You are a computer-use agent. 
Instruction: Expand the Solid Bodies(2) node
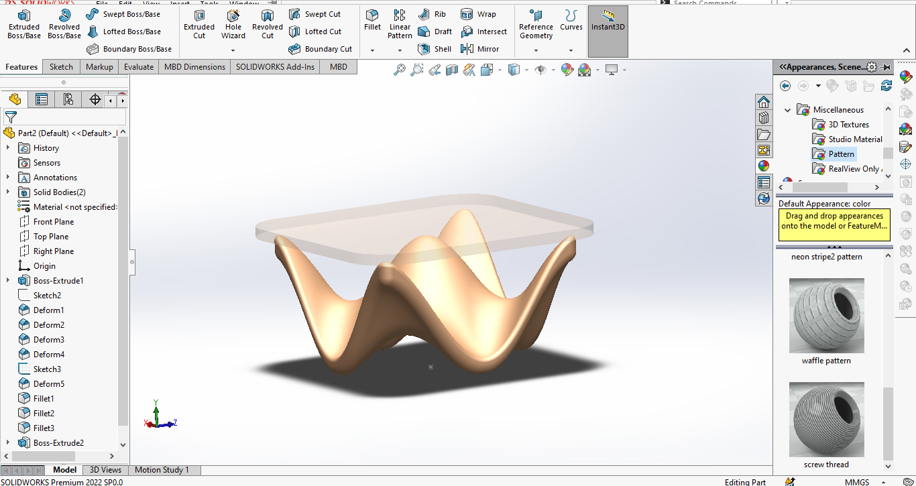[8, 192]
